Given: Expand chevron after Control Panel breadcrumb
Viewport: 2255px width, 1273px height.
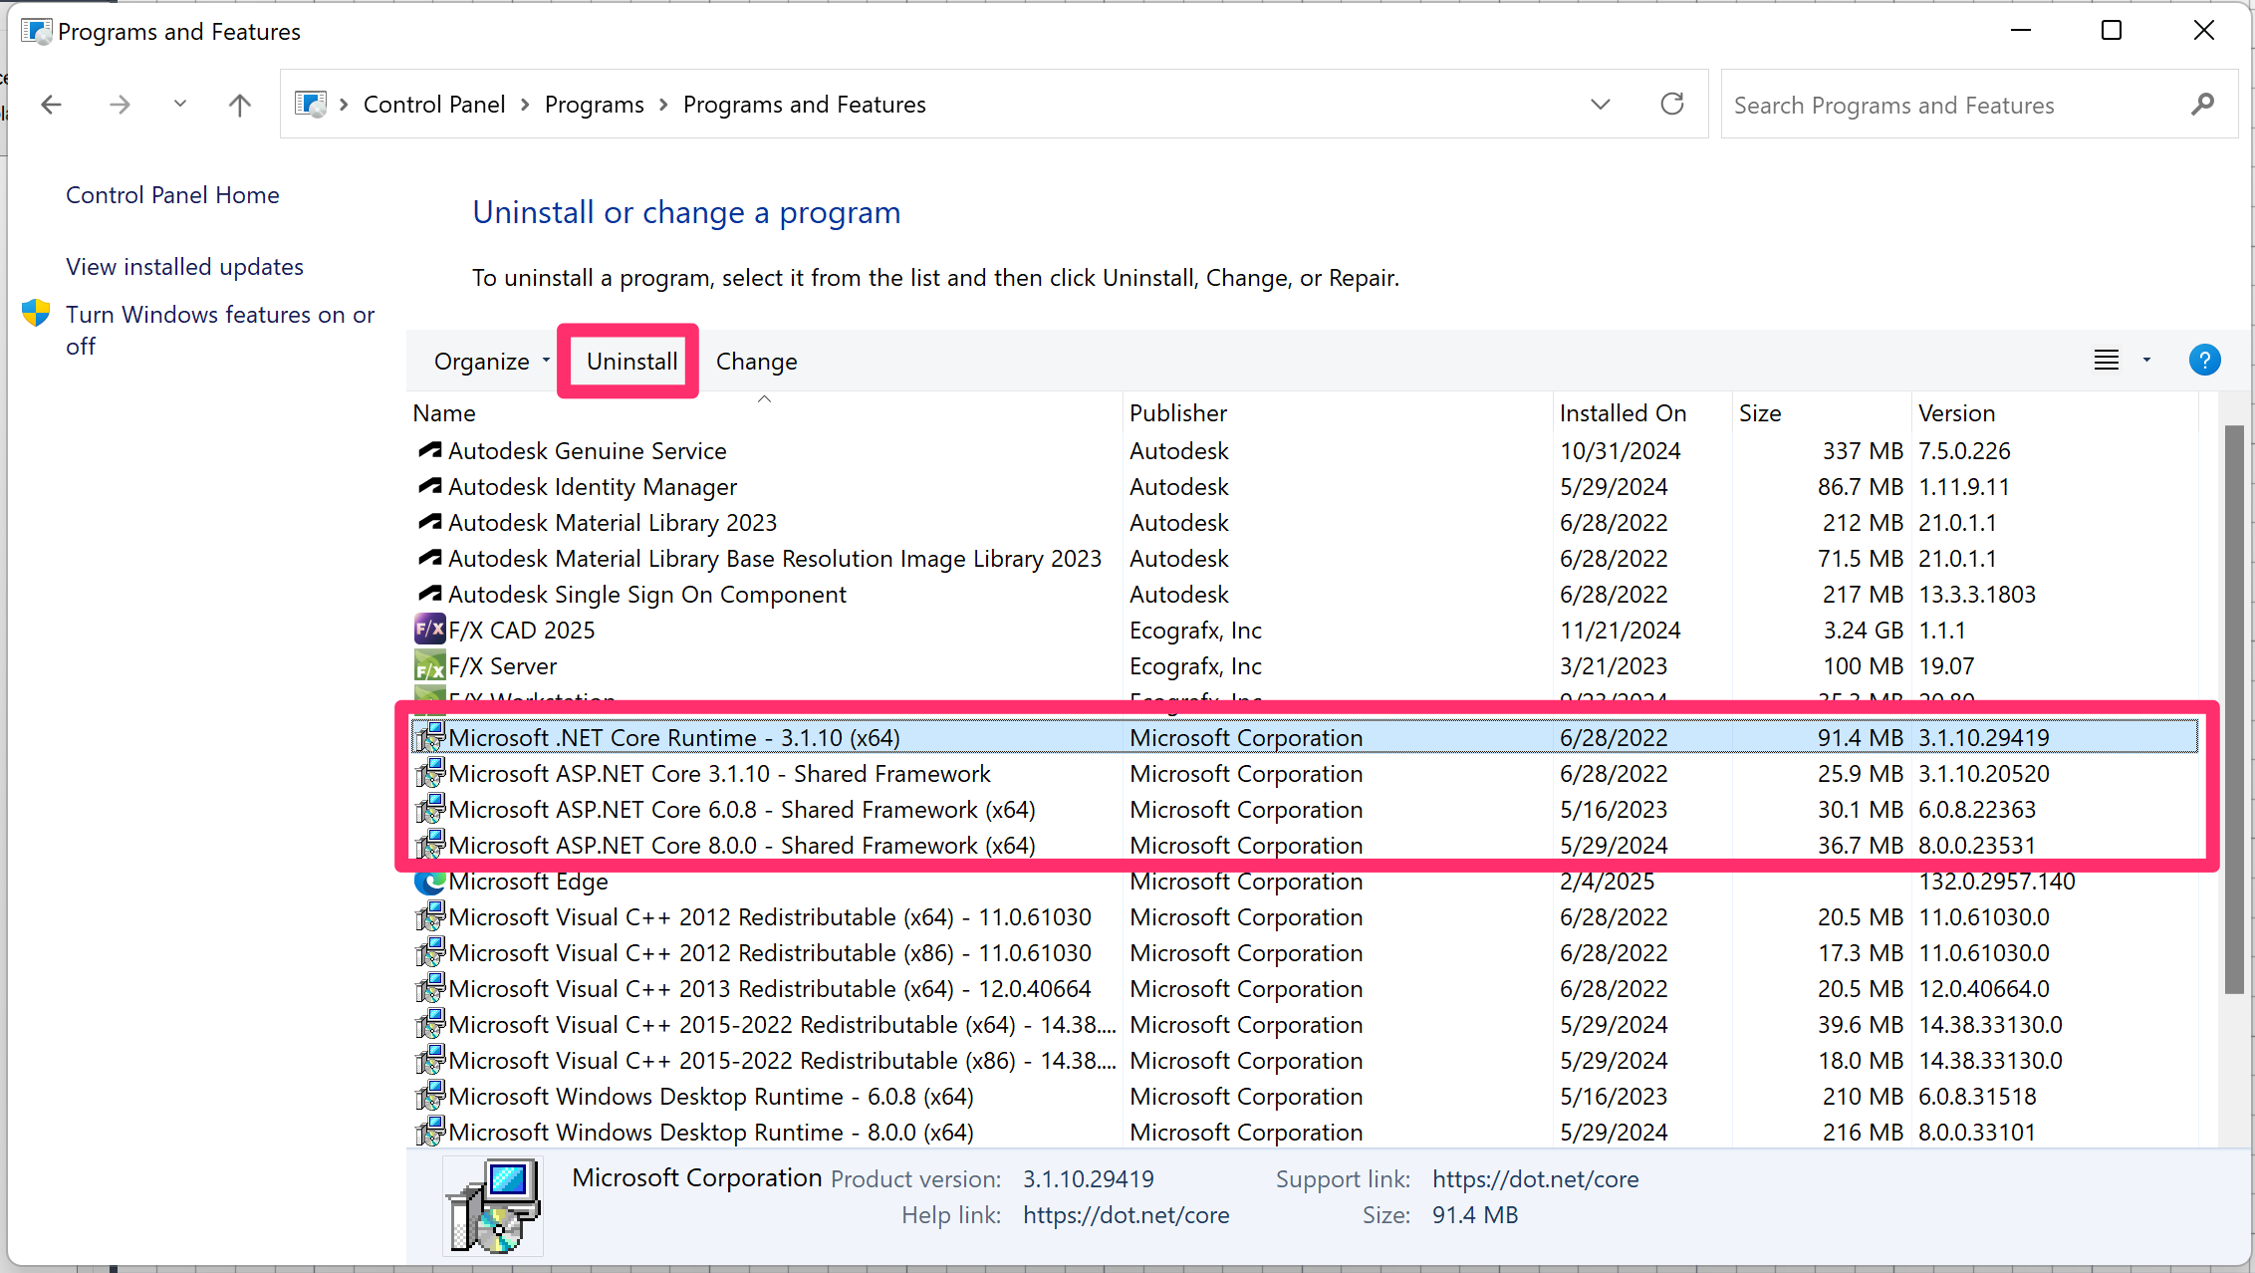Looking at the screenshot, I should 525,105.
